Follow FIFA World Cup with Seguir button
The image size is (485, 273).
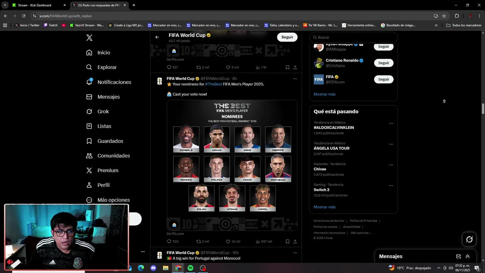tap(287, 37)
